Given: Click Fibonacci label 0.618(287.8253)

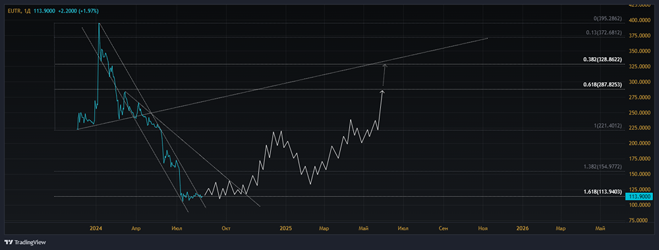Looking at the screenshot, I should tap(603, 85).
